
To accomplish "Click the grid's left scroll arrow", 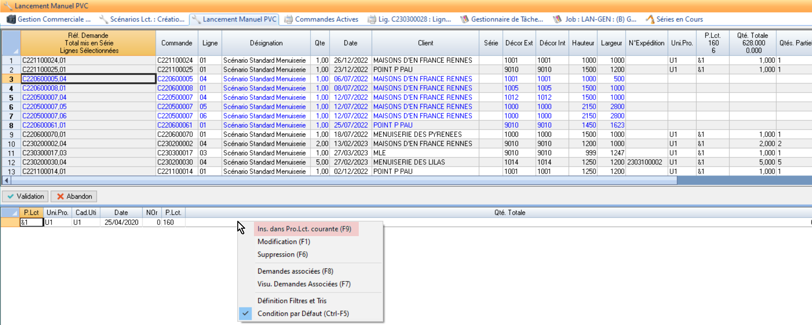I will pos(6,181).
